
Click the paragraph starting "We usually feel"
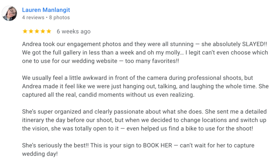pos(145,86)
